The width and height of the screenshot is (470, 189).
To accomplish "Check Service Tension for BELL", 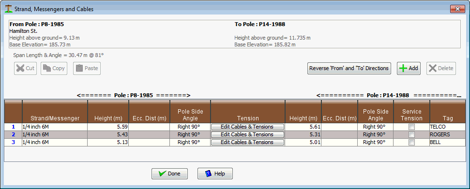I will point(412,143).
